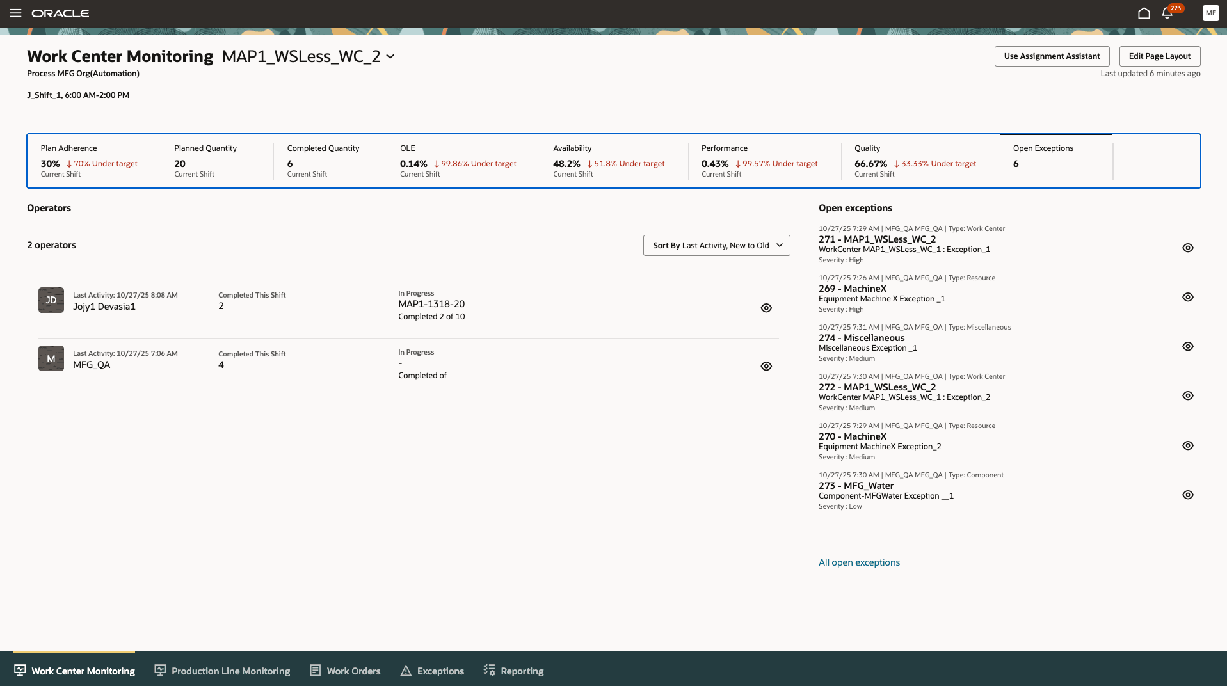Screen dimensions: 1227x686
Task: Open the MF user profile avatar
Action: [x=1210, y=13]
